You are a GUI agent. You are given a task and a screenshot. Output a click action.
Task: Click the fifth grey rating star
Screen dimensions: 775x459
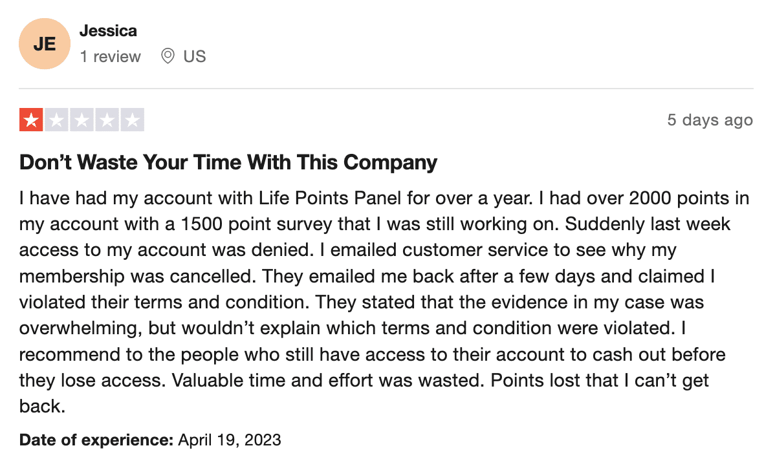tap(132, 120)
